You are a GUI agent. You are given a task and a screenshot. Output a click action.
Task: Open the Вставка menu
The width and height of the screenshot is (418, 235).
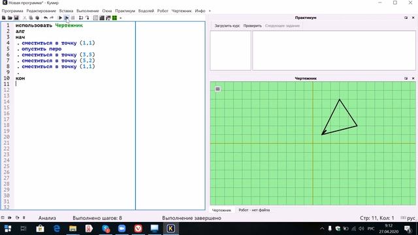[x=66, y=11]
